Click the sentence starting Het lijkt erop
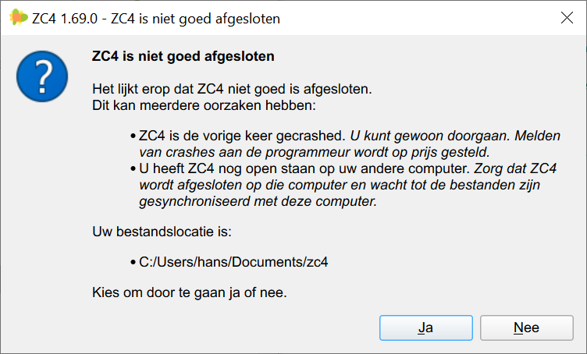587x354 pixels. (x=232, y=90)
